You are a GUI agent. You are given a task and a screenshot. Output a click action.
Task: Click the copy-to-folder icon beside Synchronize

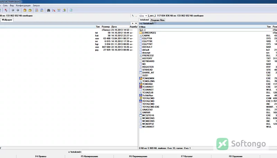point(64,10)
